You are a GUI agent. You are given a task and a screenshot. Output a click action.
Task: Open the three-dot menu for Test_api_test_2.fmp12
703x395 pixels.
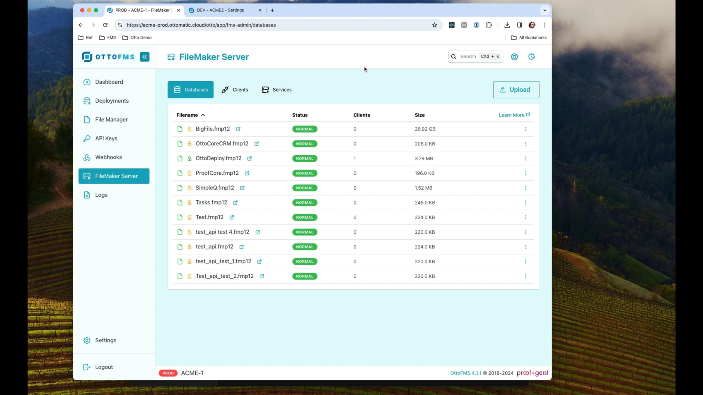coord(525,276)
